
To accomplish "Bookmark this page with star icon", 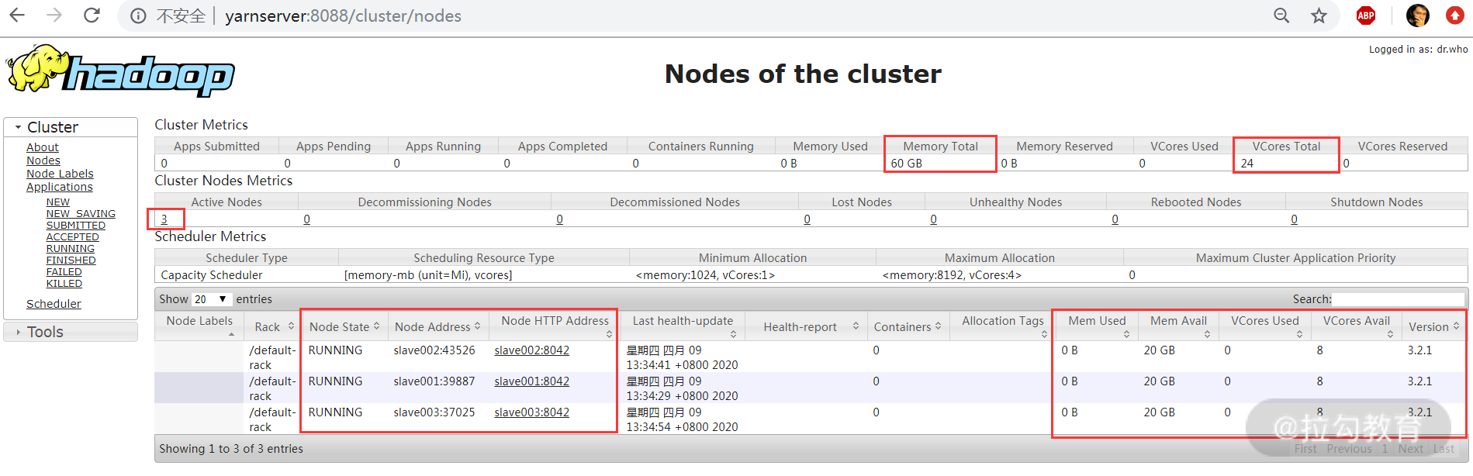I will coord(1319,16).
